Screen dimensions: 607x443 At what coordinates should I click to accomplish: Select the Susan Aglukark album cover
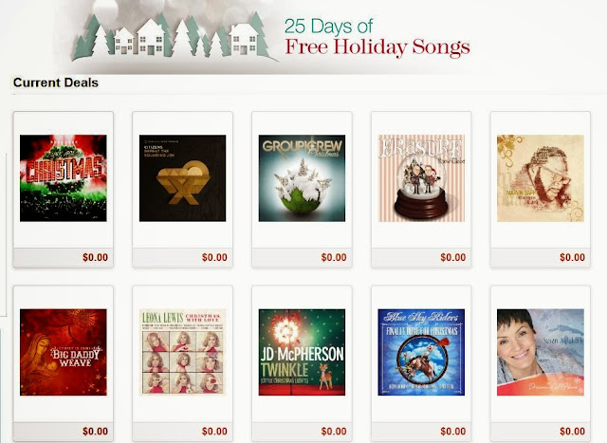(x=541, y=352)
